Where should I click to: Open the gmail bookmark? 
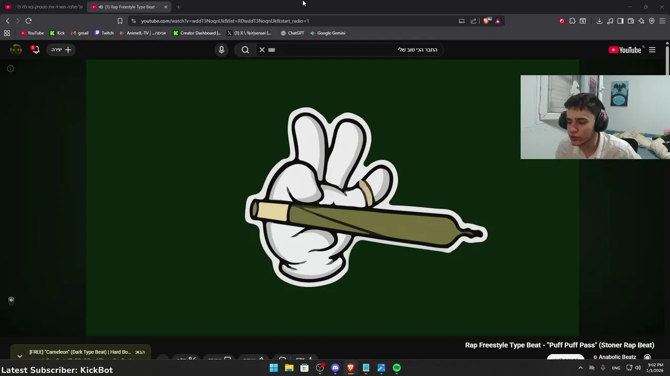[x=80, y=33]
